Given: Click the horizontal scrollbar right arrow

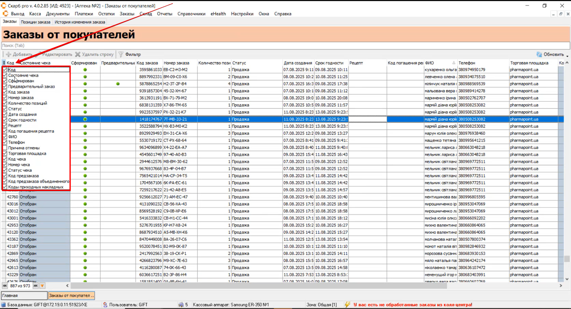Looking at the screenshot, I should click(561, 286).
